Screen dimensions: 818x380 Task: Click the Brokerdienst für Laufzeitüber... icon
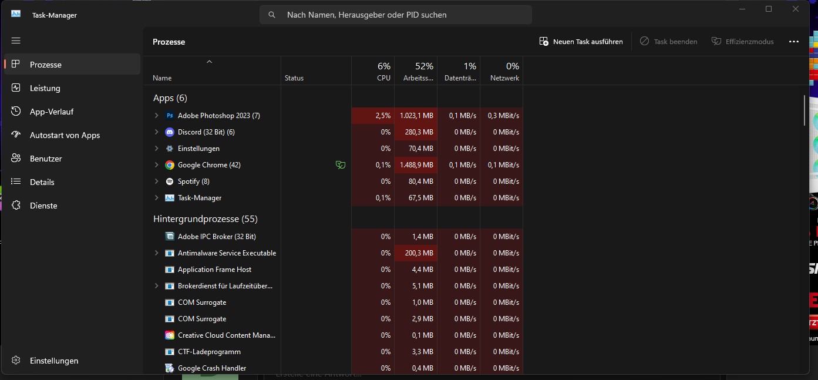pyautogui.click(x=170, y=286)
